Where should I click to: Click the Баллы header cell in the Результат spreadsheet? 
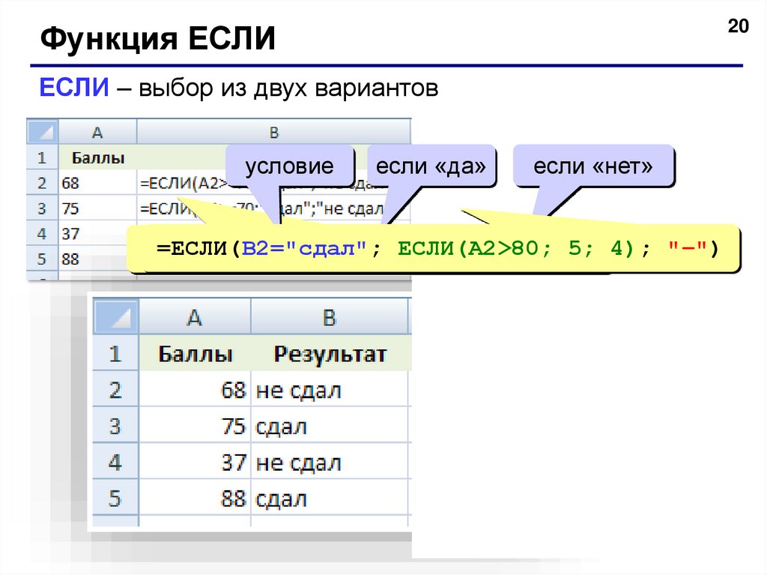click(x=195, y=353)
